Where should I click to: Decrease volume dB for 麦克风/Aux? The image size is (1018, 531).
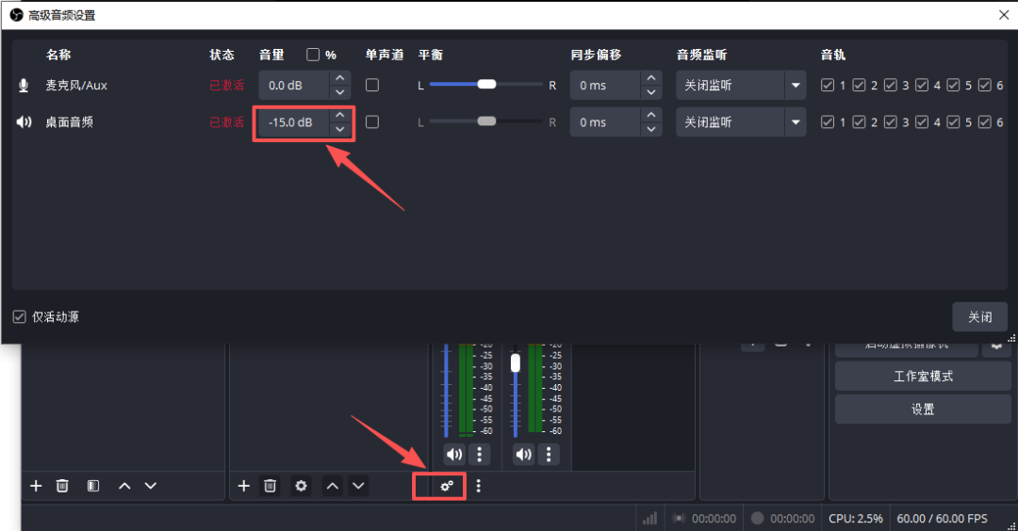pyautogui.click(x=340, y=92)
